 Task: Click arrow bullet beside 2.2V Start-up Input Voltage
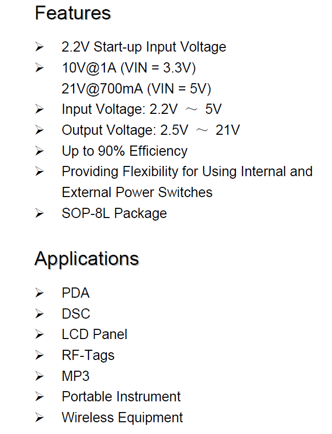coord(39,47)
